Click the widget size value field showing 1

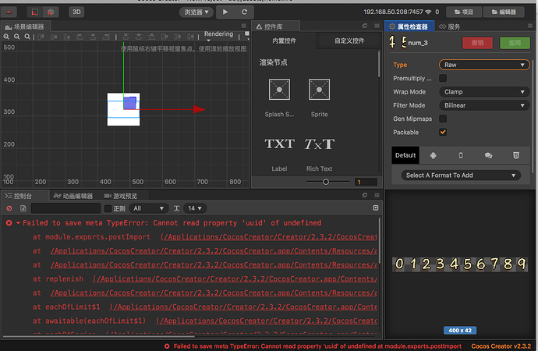coord(366,183)
